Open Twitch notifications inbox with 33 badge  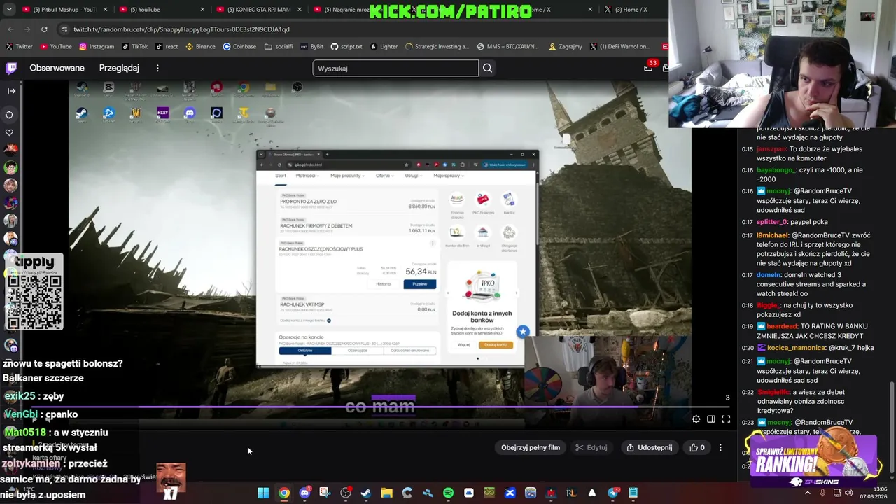[x=649, y=67]
